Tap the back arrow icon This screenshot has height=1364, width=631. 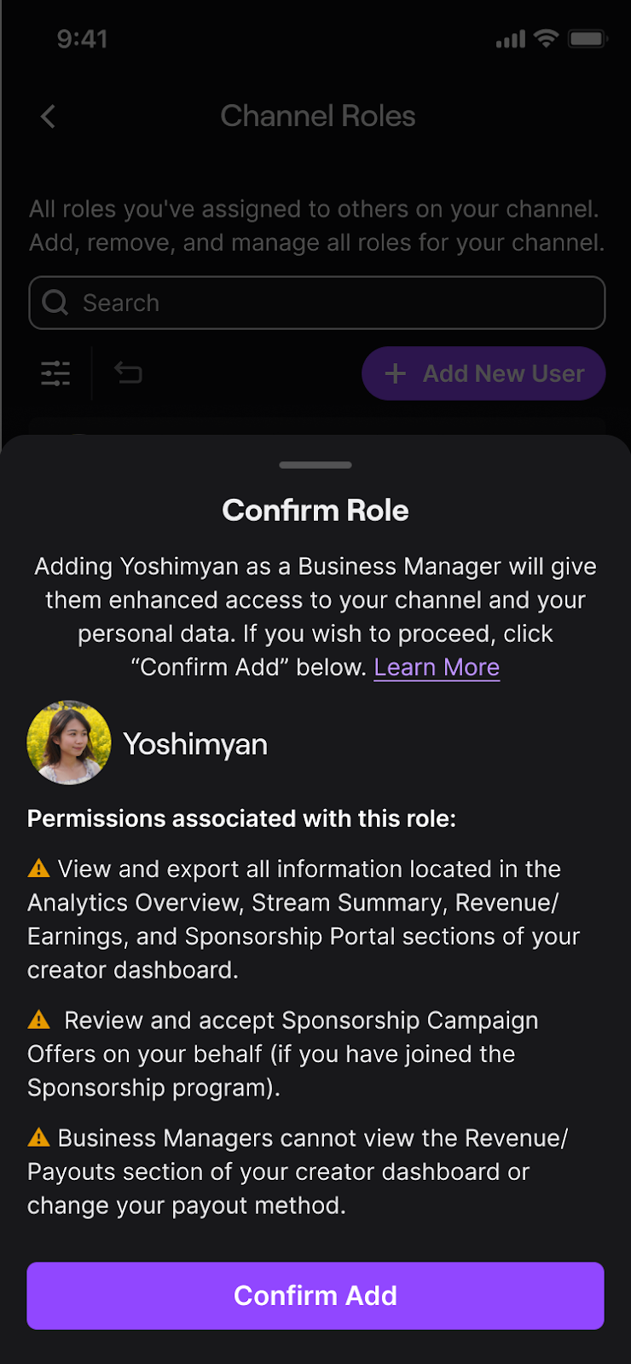coord(48,117)
